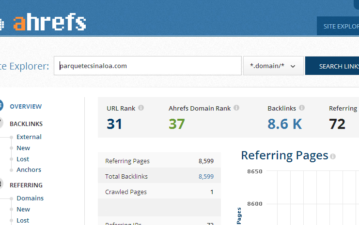Click the ahrefs logo

pyautogui.click(x=49, y=22)
